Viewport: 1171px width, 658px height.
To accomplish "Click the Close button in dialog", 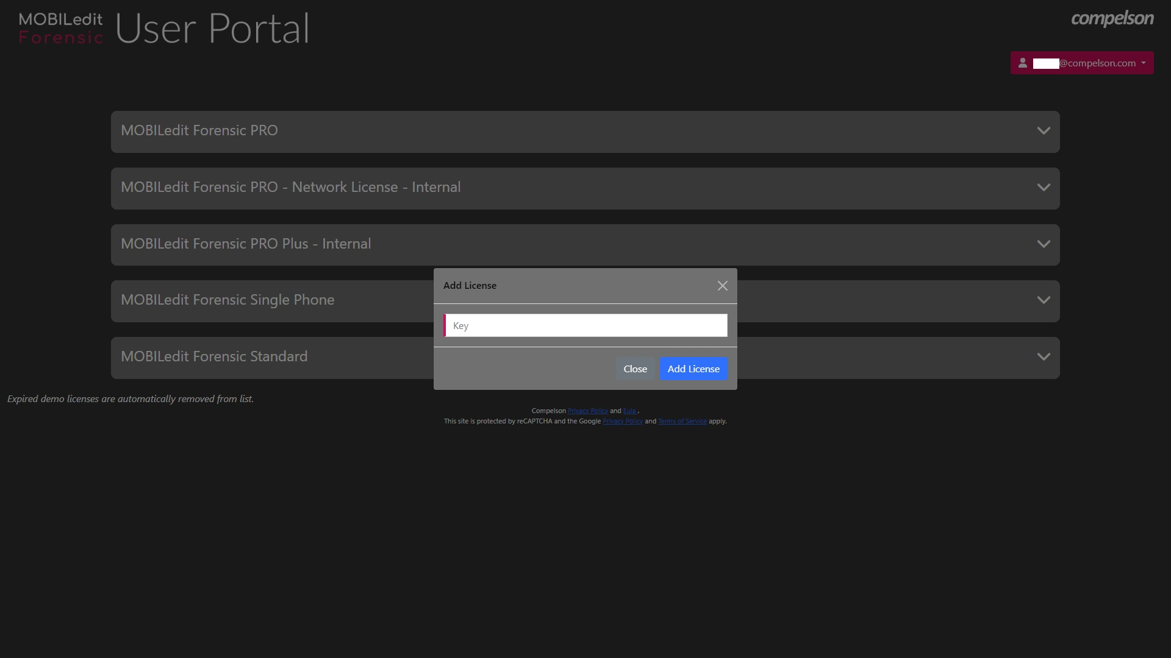I will (x=635, y=369).
